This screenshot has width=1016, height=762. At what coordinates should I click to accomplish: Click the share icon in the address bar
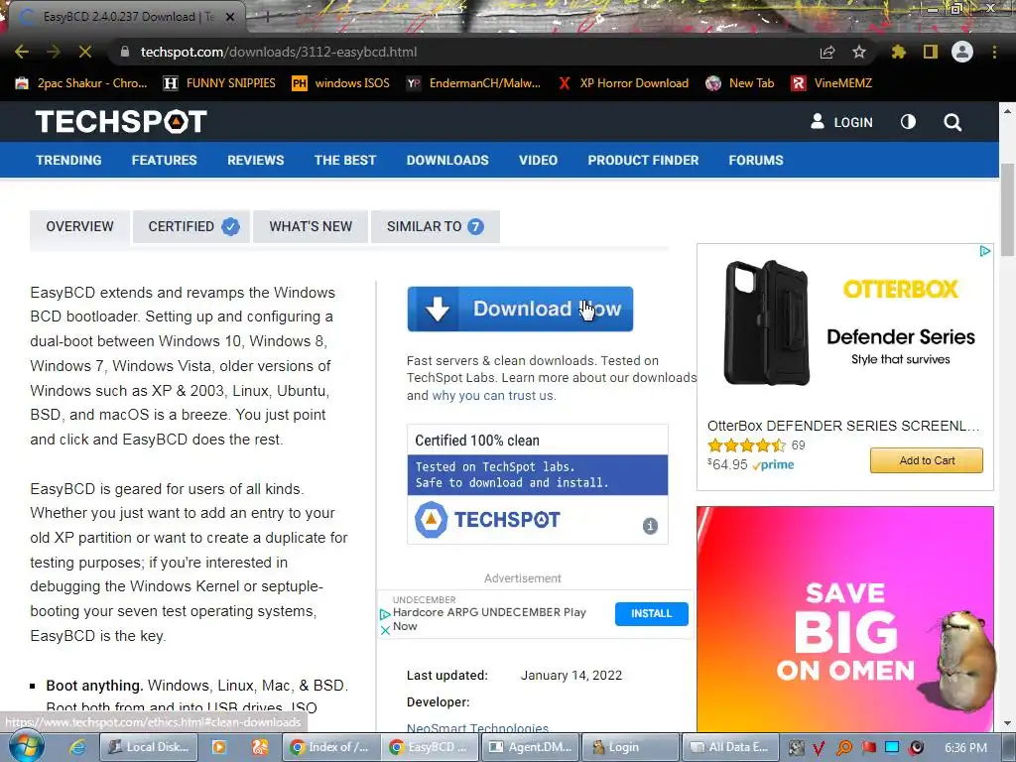coord(827,52)
